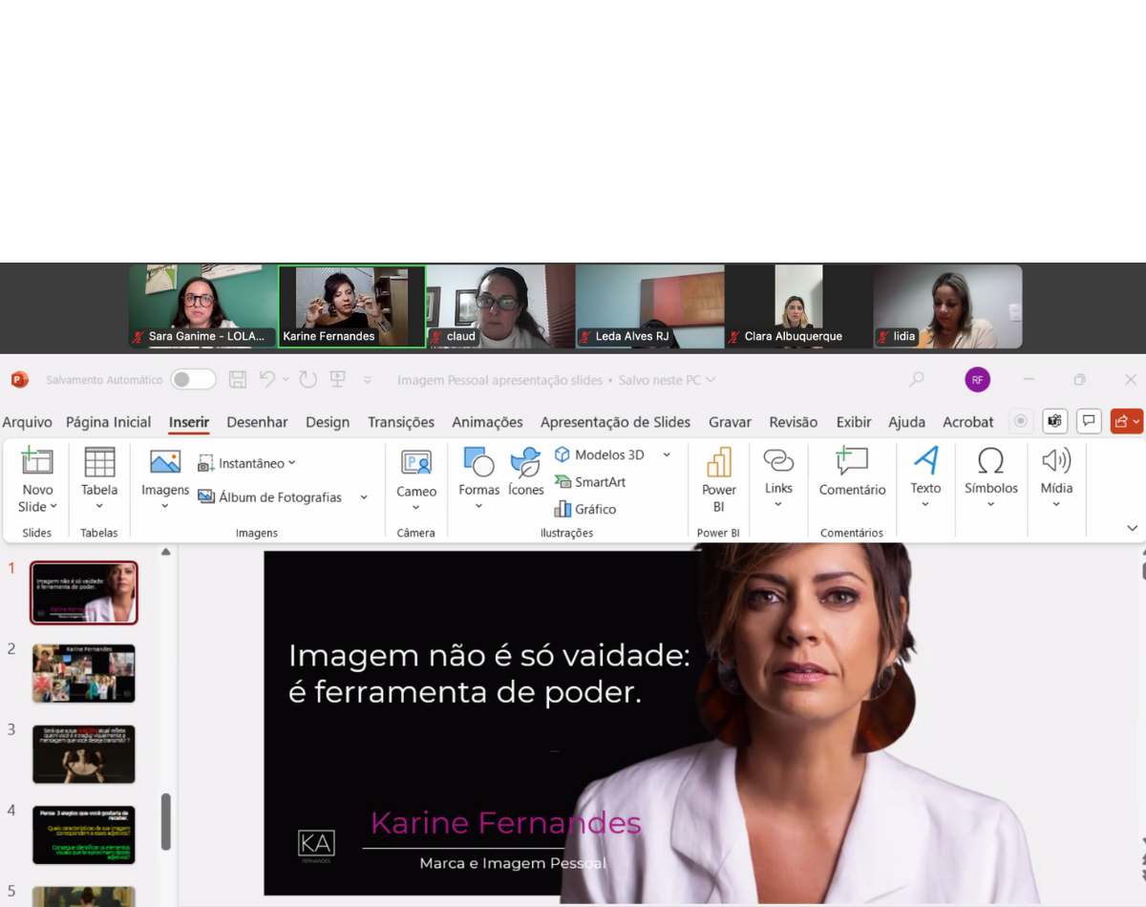1146x907 pixels.
Task: Insert a SmartArt graphic
Action: pyautogui.click(x=589, y=482)
